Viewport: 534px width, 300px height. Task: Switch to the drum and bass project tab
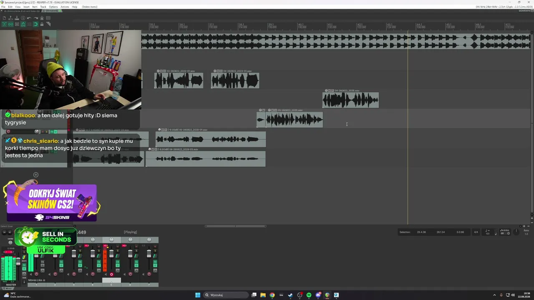coord(22,10)
